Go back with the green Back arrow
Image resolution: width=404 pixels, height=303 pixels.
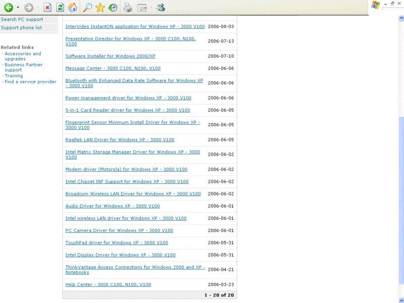(x=9, y=8)
